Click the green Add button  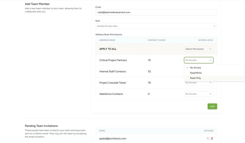[212, 106]
